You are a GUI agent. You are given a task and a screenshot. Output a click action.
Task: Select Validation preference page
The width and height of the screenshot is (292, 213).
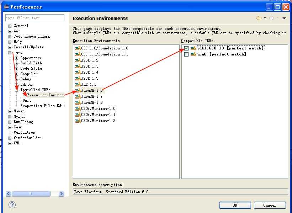coord(25,132)
